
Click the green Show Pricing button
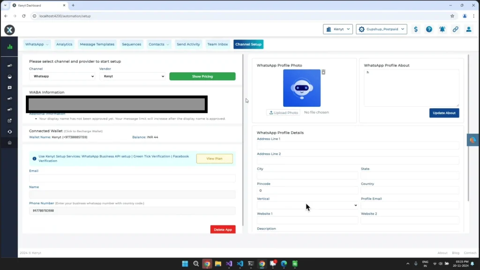coord(202,76)
